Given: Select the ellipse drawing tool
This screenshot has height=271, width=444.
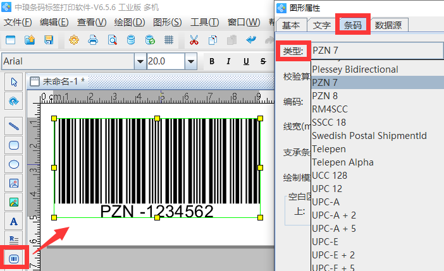Looking at the screenshot, I should pos(13,164).
